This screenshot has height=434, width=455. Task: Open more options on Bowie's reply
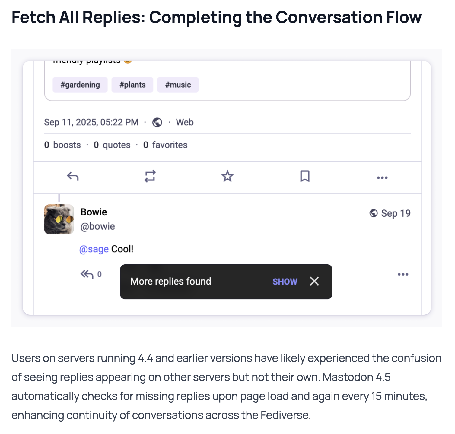[x=403, y=274]
